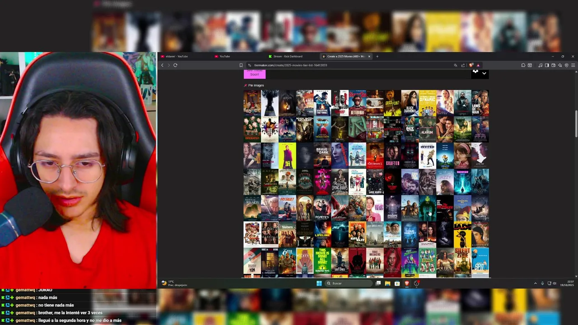Select the Popeye's poster

coord(322,208)
